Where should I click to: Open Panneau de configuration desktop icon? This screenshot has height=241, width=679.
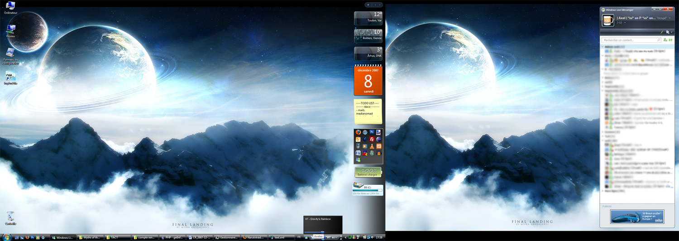point(10,56)
